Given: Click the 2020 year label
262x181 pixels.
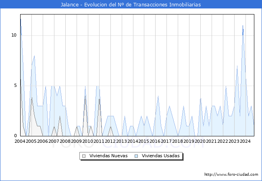Looking at the screenshot, I should point(200,142).
